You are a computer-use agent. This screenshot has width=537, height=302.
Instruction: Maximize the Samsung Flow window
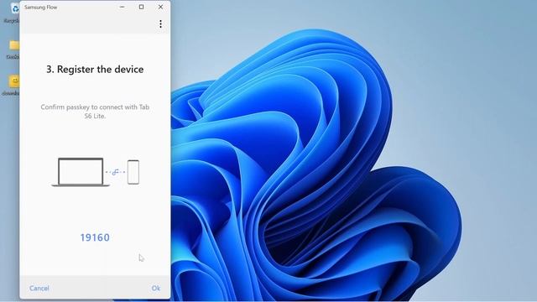tap(141, 7)
